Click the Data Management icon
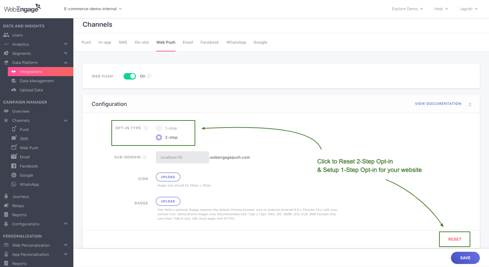 point(14,81)
